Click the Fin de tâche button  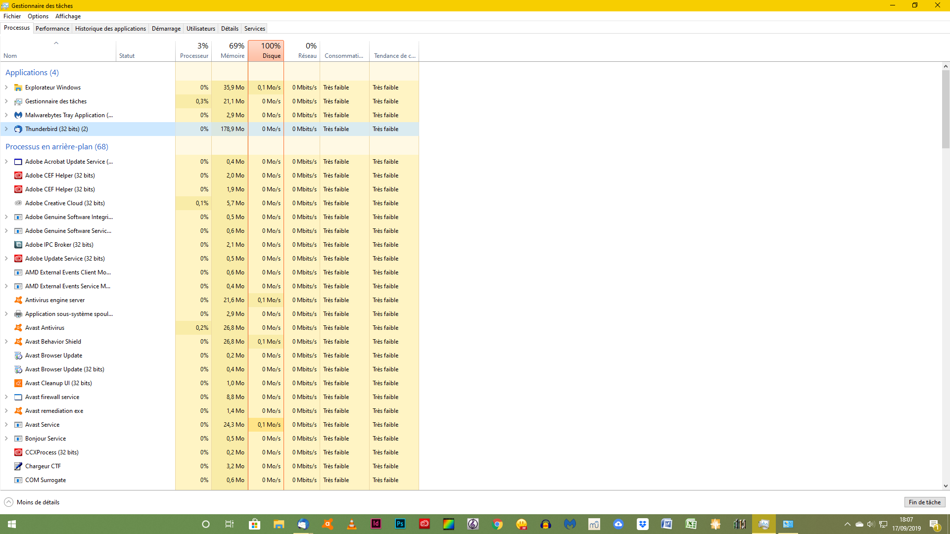pos(925,502)
